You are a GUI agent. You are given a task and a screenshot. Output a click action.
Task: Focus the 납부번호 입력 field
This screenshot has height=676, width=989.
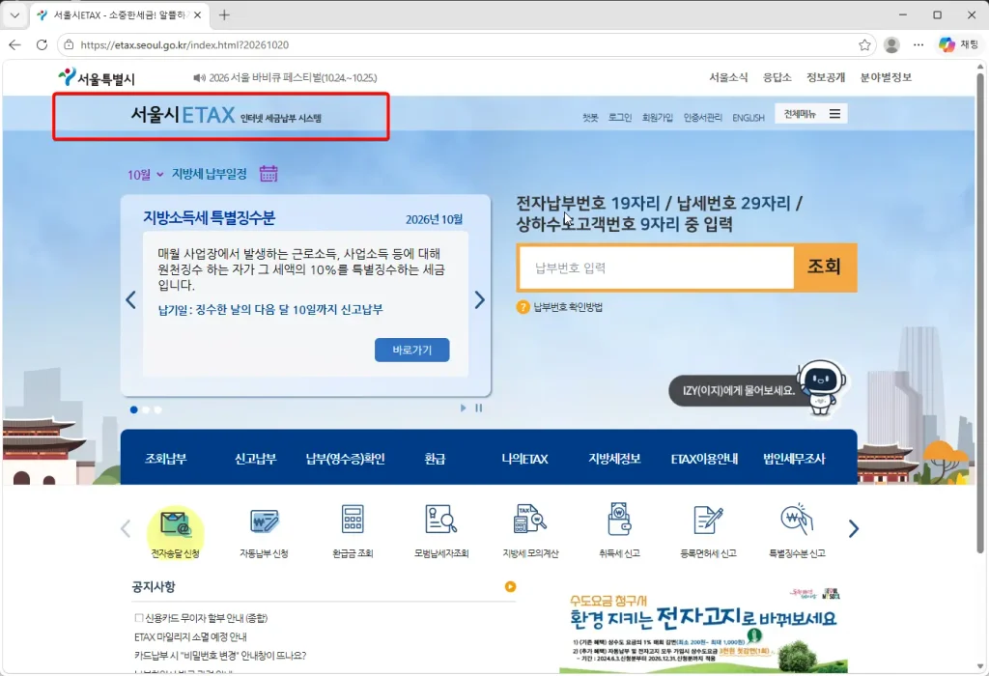[656, 268]
